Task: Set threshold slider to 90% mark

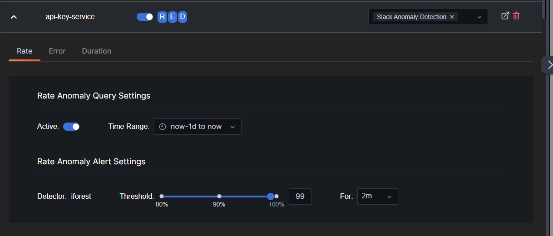Action: (x=219, y=196)
